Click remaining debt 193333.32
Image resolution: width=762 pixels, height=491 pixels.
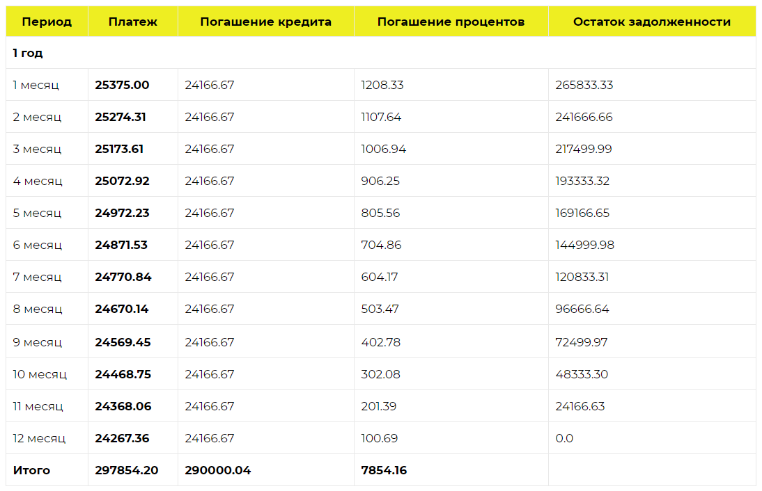click(582, 181)
